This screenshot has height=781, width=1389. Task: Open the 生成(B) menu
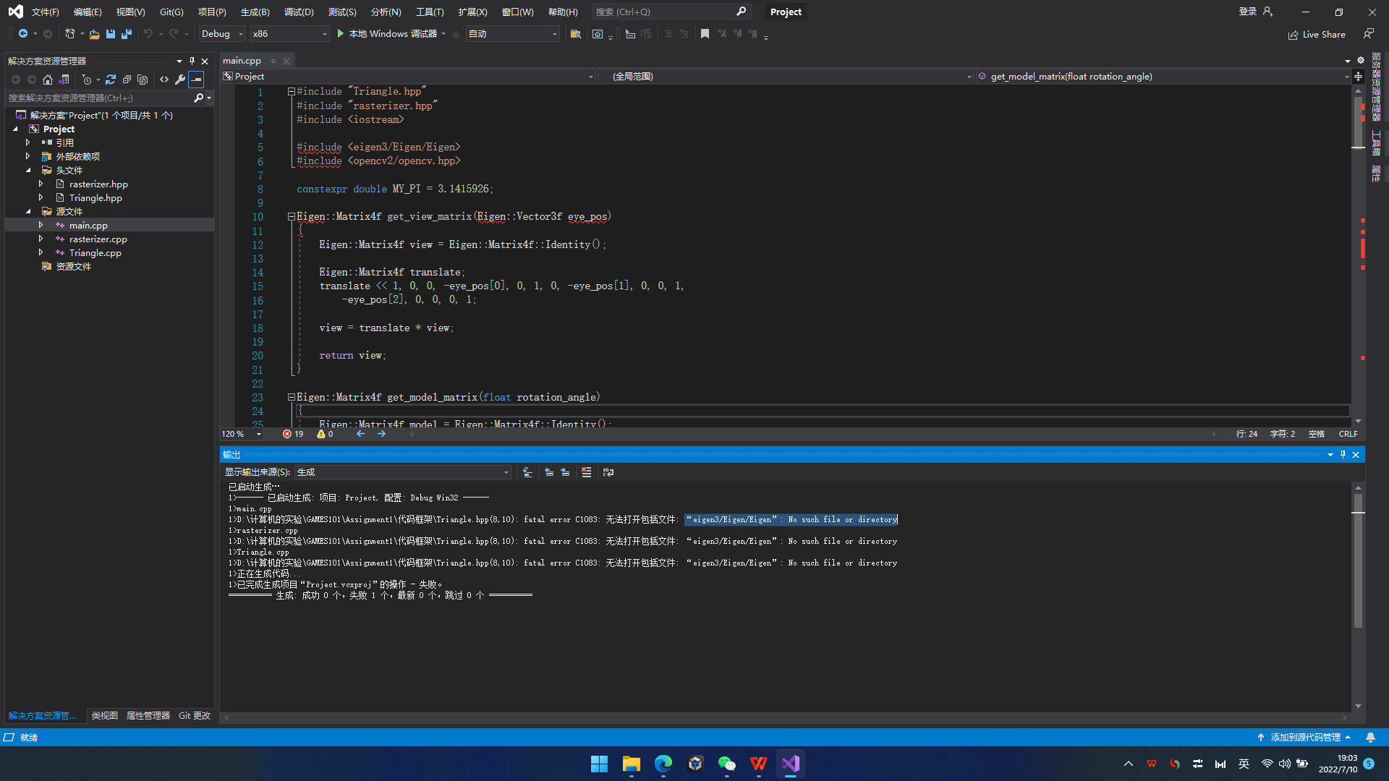(x=254, y=12)
